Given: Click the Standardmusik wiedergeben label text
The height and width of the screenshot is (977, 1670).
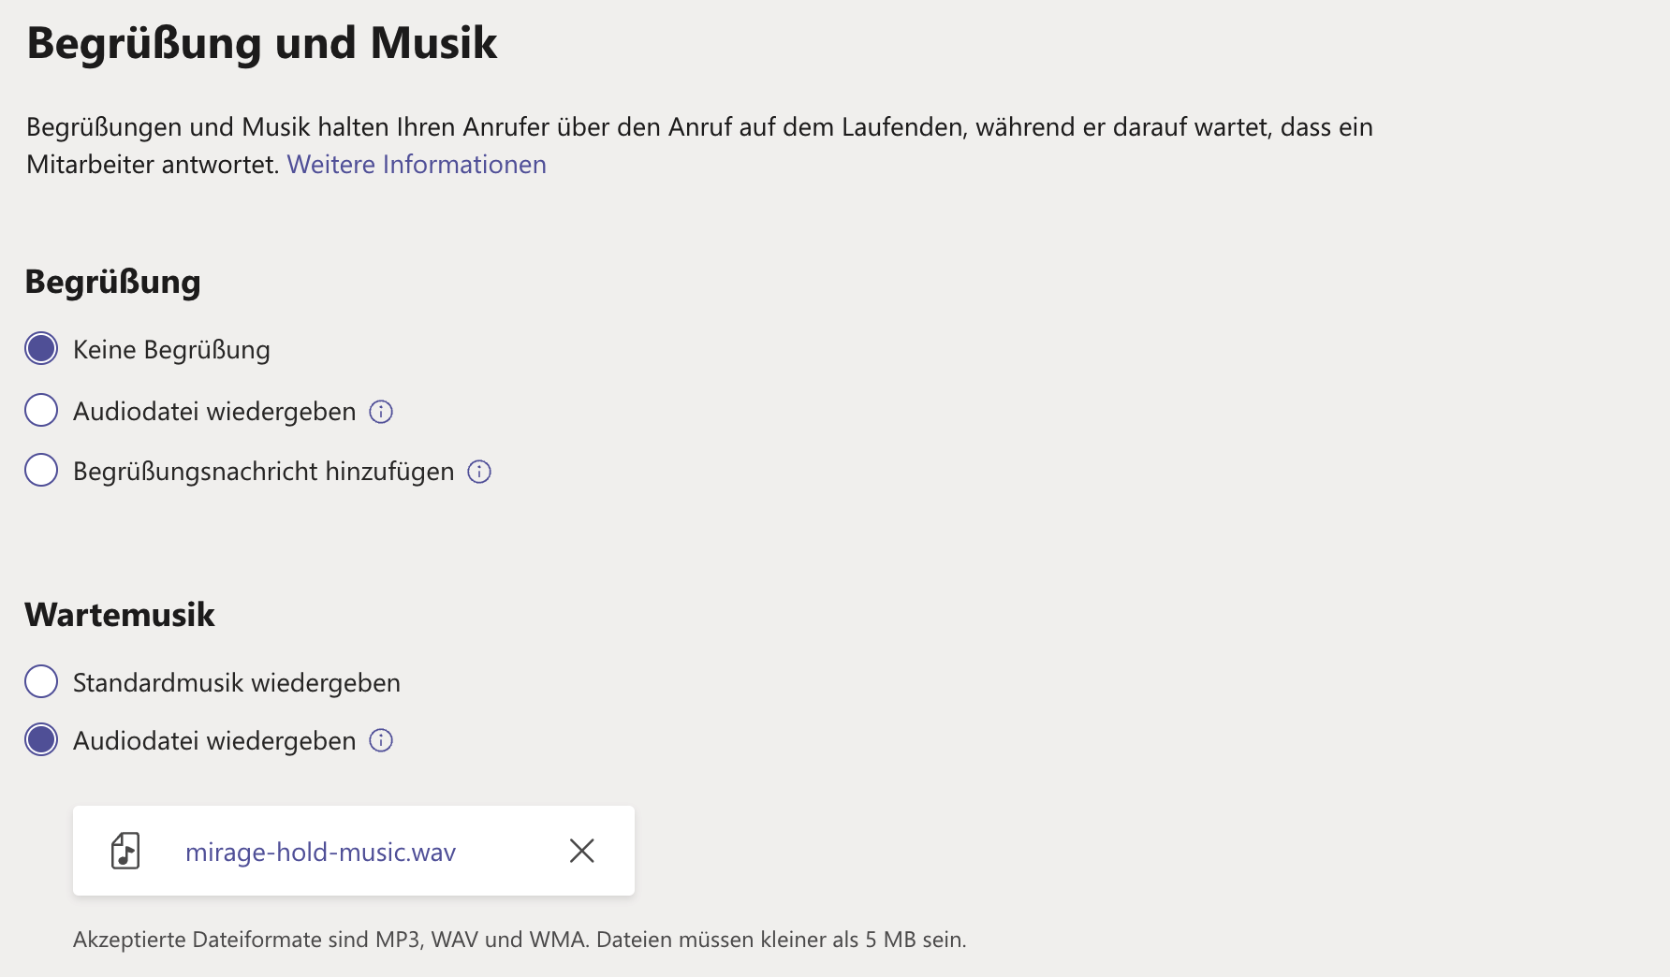Looking at the screenshot, I should click(x=237, y=683).
